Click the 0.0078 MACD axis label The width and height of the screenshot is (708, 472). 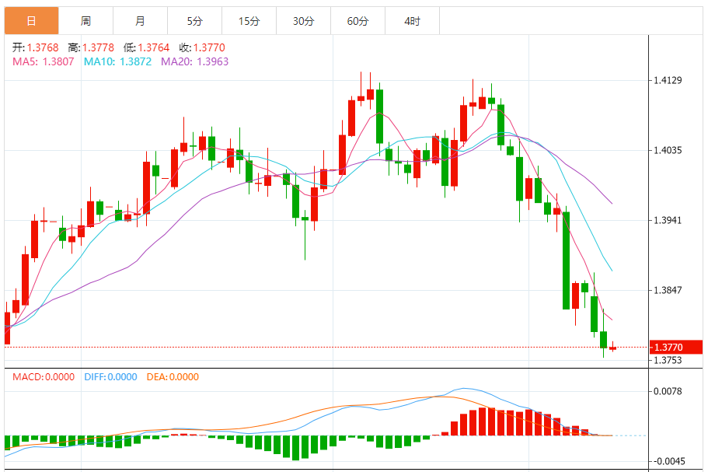(668, 391)
